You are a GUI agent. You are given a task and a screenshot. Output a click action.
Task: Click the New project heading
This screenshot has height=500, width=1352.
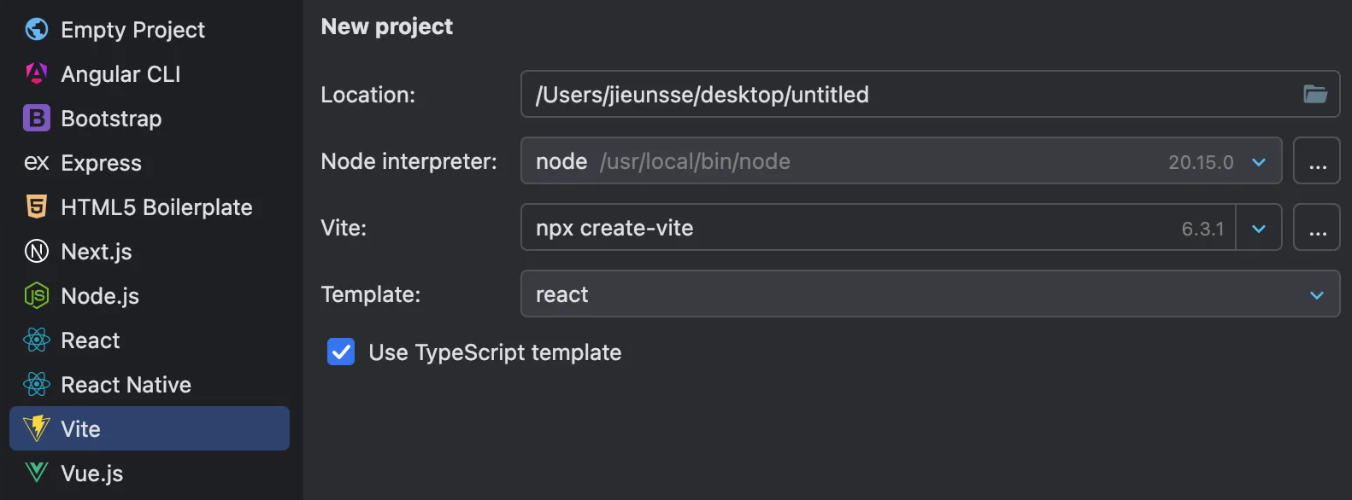click(x=387, y=26)
